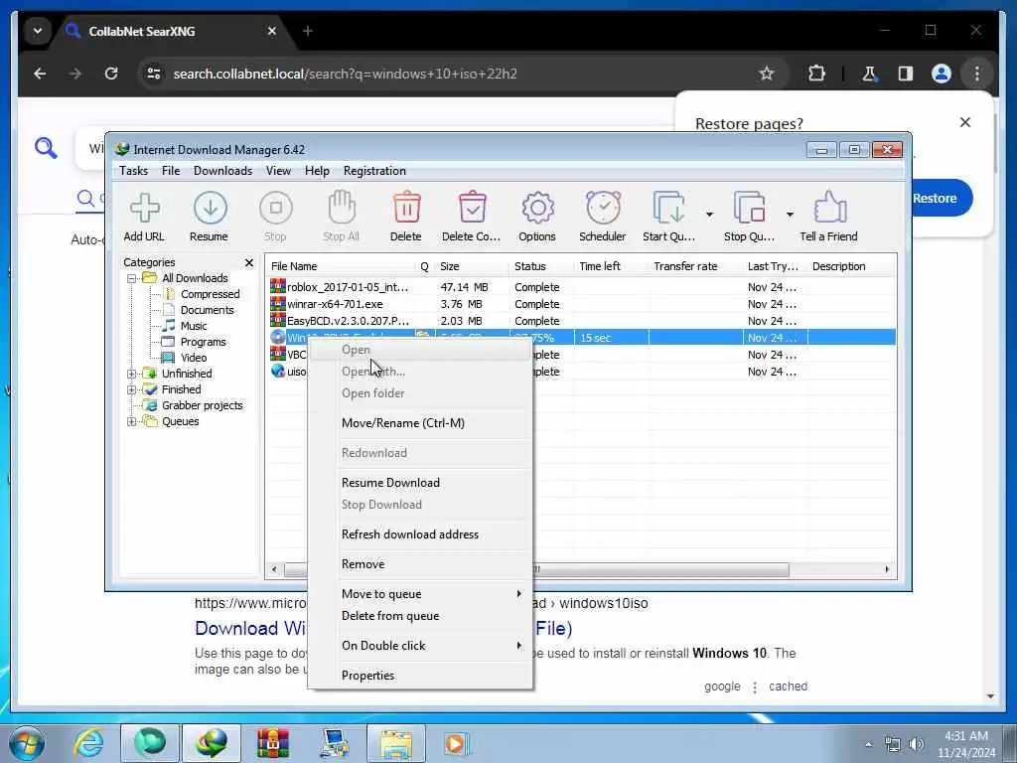Click the Add URL toolbar icon
Image resolution: width=1017 pixels, height=763 pixels.
(x=144, y=209)
